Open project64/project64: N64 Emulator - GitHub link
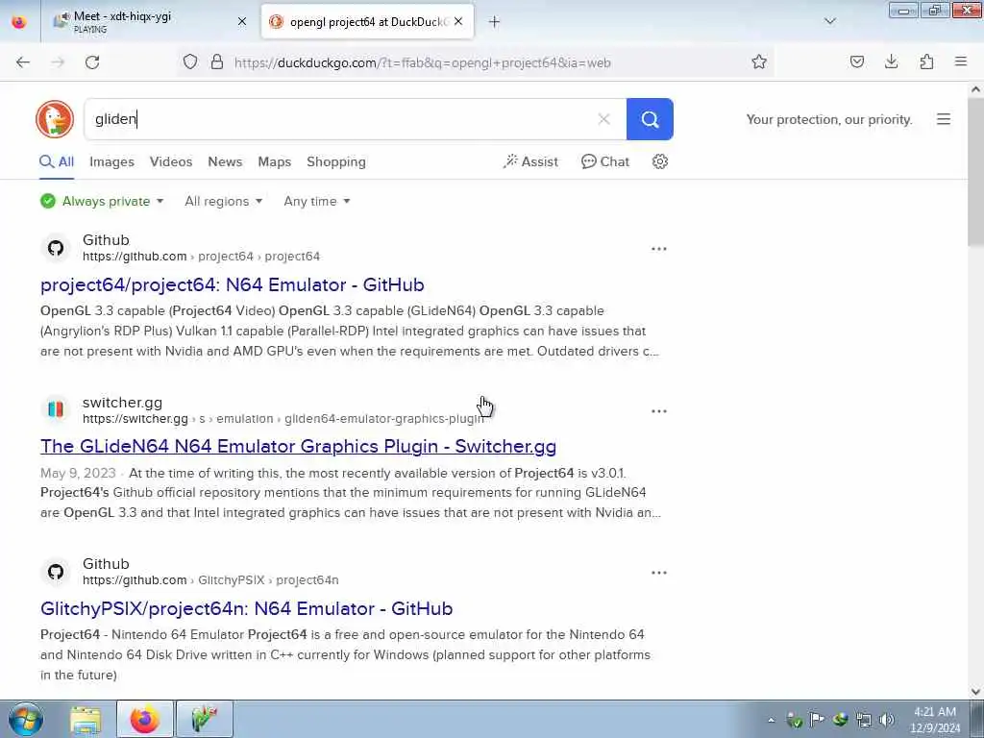Image resolution: width=984 pixels, height=738 pixels. [233, 284]
